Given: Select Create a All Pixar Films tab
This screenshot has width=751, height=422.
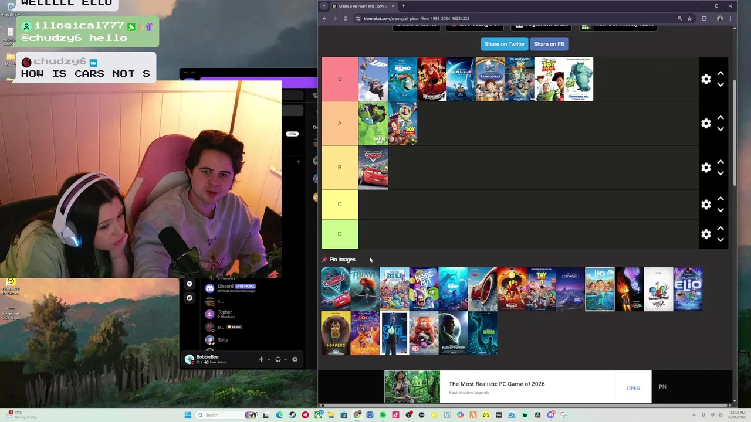Looking at the screenshot, I should point(363,6).
